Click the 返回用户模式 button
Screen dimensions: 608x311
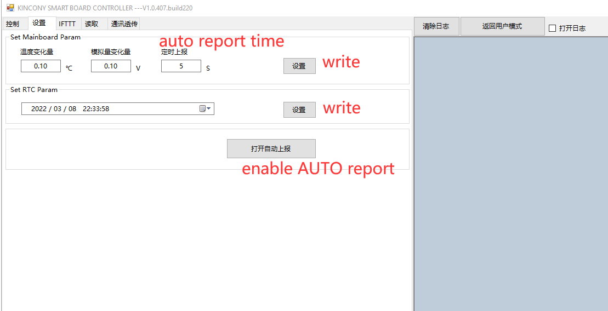tap(502, 26)
